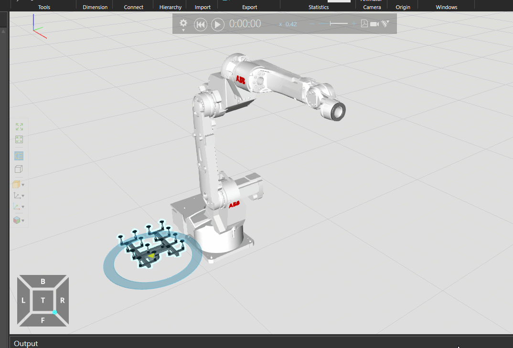The image size is (513, 348).
Task: Click the multicolored cube view icon
Action: pyautogui.click(x=16, y=220)
